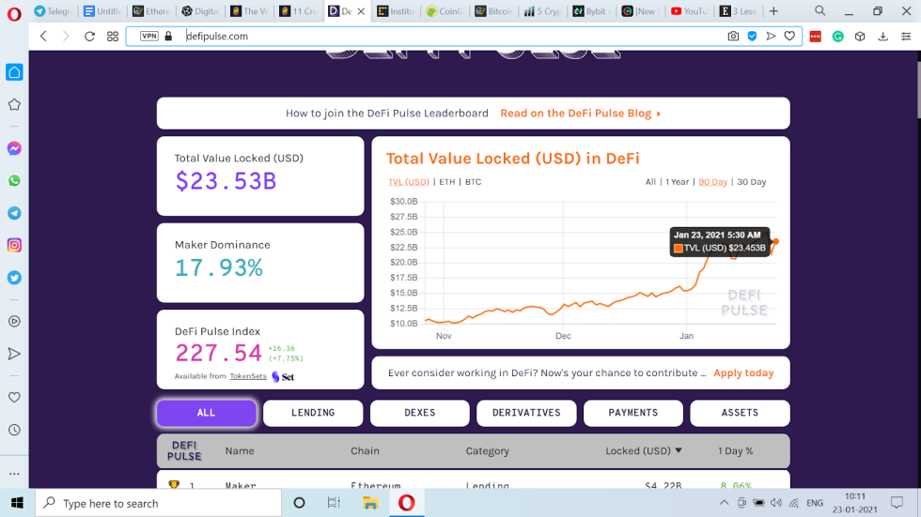Open the Telegram sidebar panel

point(14,213)
